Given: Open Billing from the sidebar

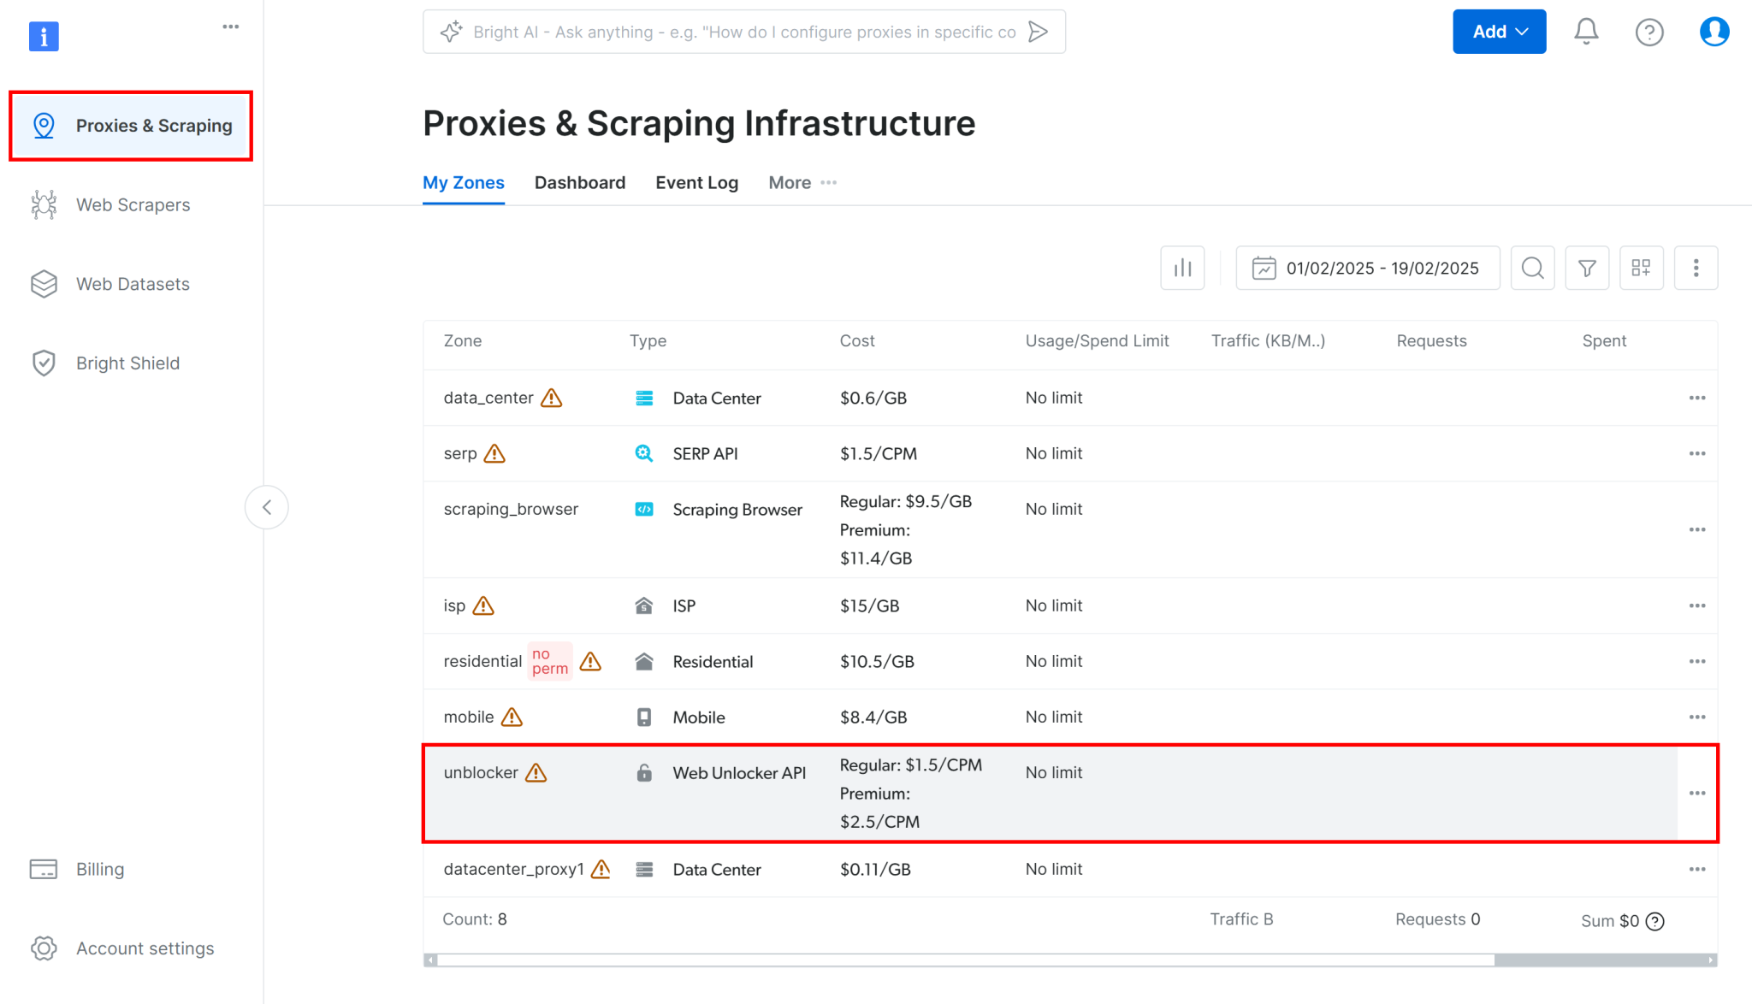Looking at the screenshot, I should [100, 868].
